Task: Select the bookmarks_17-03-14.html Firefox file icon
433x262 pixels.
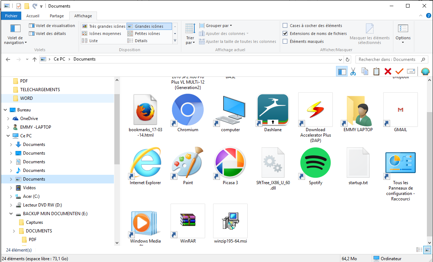Action: pos(145,110)
